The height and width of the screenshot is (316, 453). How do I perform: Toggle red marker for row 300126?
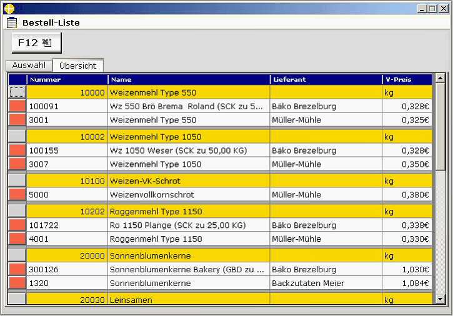point(17,269)
